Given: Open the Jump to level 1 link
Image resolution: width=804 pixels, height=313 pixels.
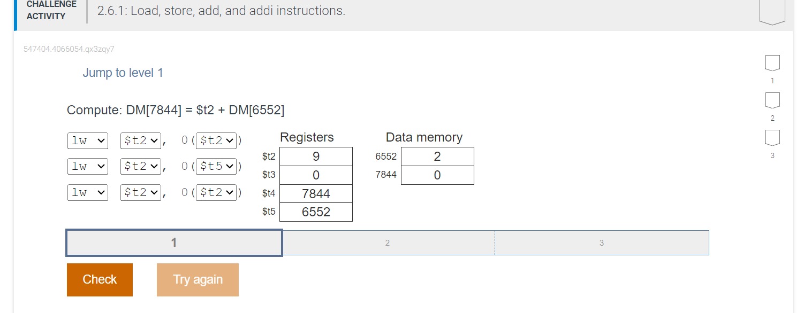Looking at the screenshot, I should click(x=123, y=72).
